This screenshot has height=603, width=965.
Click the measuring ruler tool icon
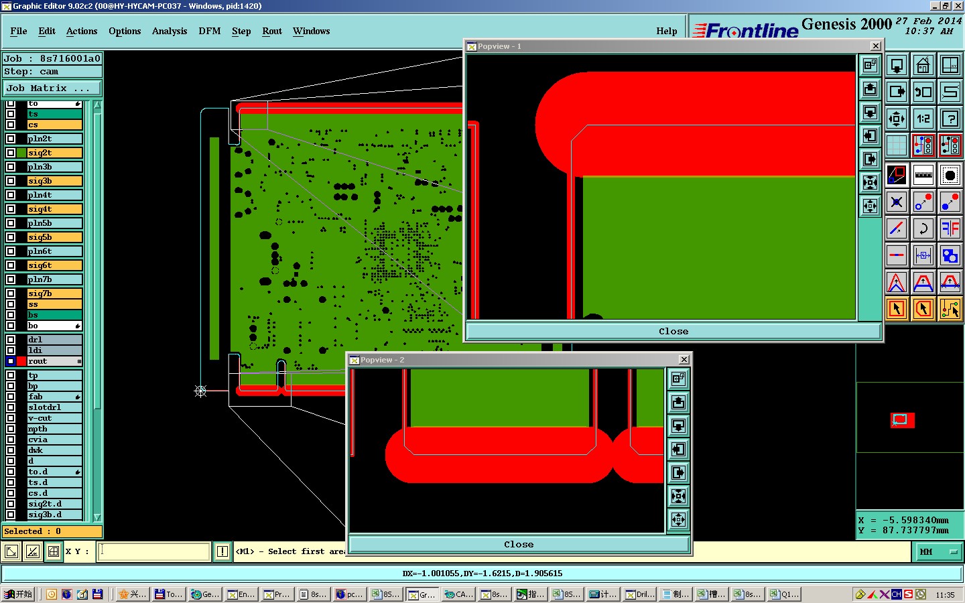click(923, 175)
